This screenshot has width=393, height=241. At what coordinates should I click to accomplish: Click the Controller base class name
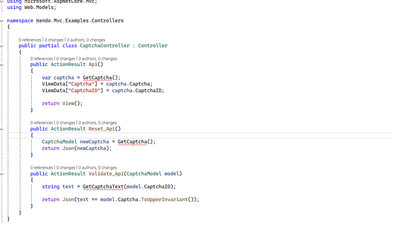(153, 46)
